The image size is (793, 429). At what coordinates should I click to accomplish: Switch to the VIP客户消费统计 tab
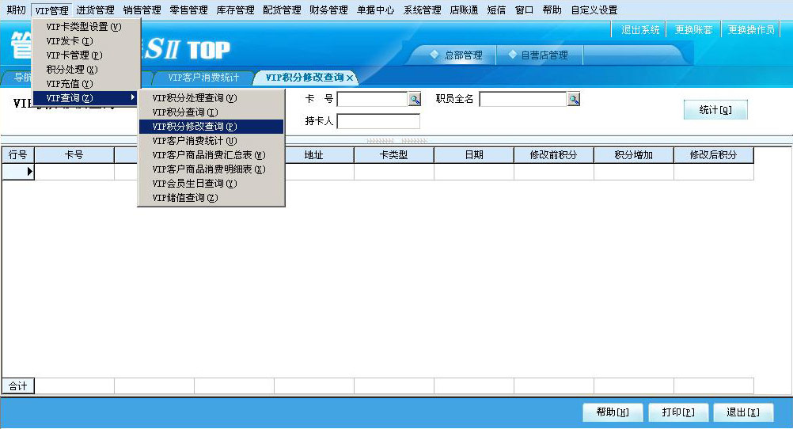(x=203, y=78)
